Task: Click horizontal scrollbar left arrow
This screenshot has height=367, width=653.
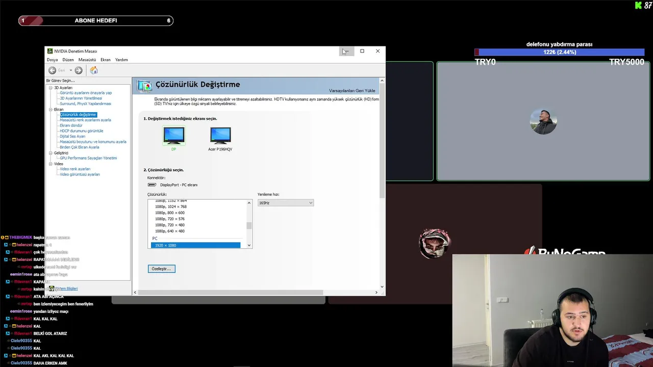Action: pyautogui.click(x=135, y=292)
